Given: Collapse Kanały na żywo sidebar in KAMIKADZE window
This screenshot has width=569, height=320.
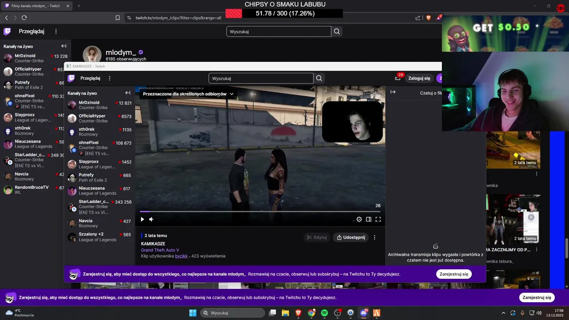Looking at the screenshot, I should tap(128, 93).
